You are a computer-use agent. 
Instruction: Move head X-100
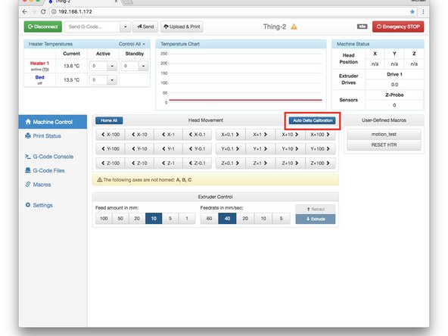(x=110, y=135)
